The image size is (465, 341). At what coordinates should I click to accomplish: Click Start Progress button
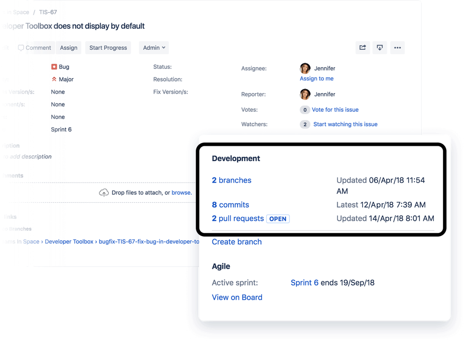click(x=108, y=48)
